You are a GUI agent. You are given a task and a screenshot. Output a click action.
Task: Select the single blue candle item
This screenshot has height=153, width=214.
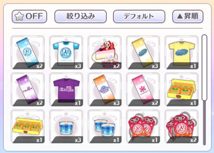pos(66,126)
